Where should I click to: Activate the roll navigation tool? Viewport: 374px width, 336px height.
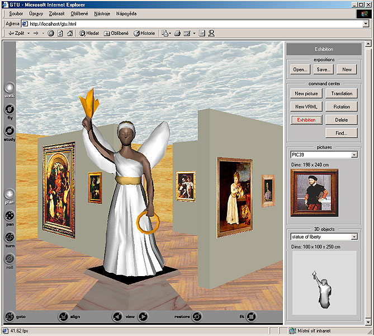(x=10, y=259)
